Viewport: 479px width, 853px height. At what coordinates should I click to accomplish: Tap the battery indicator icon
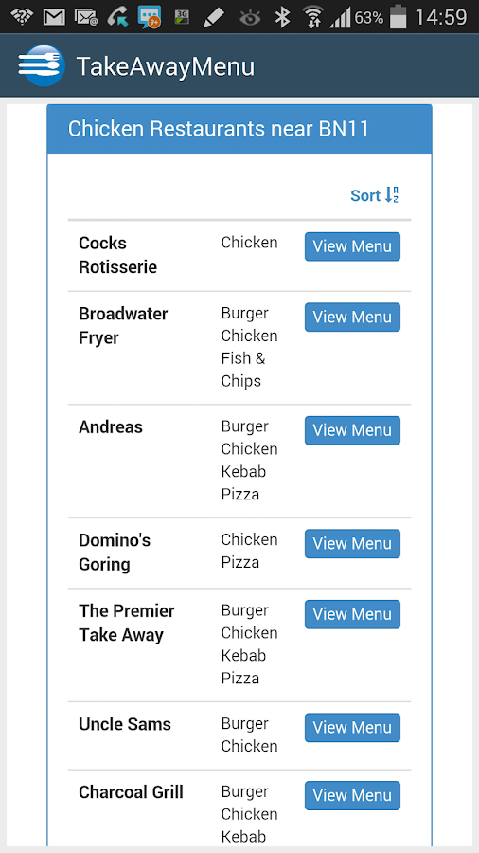pyautogui.click(x=399, y=16)
